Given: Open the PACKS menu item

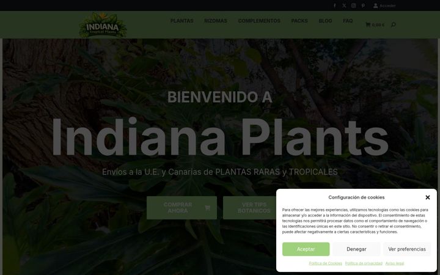Looking at the screenshot, I should click(x=299, y=21).
